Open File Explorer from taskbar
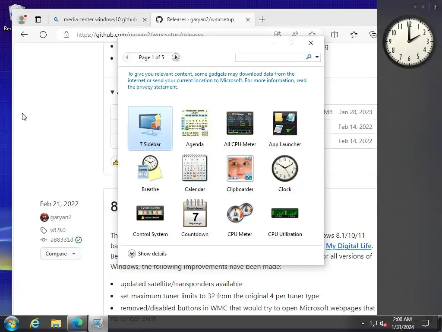442x332 pixels. tap(56, 323)
